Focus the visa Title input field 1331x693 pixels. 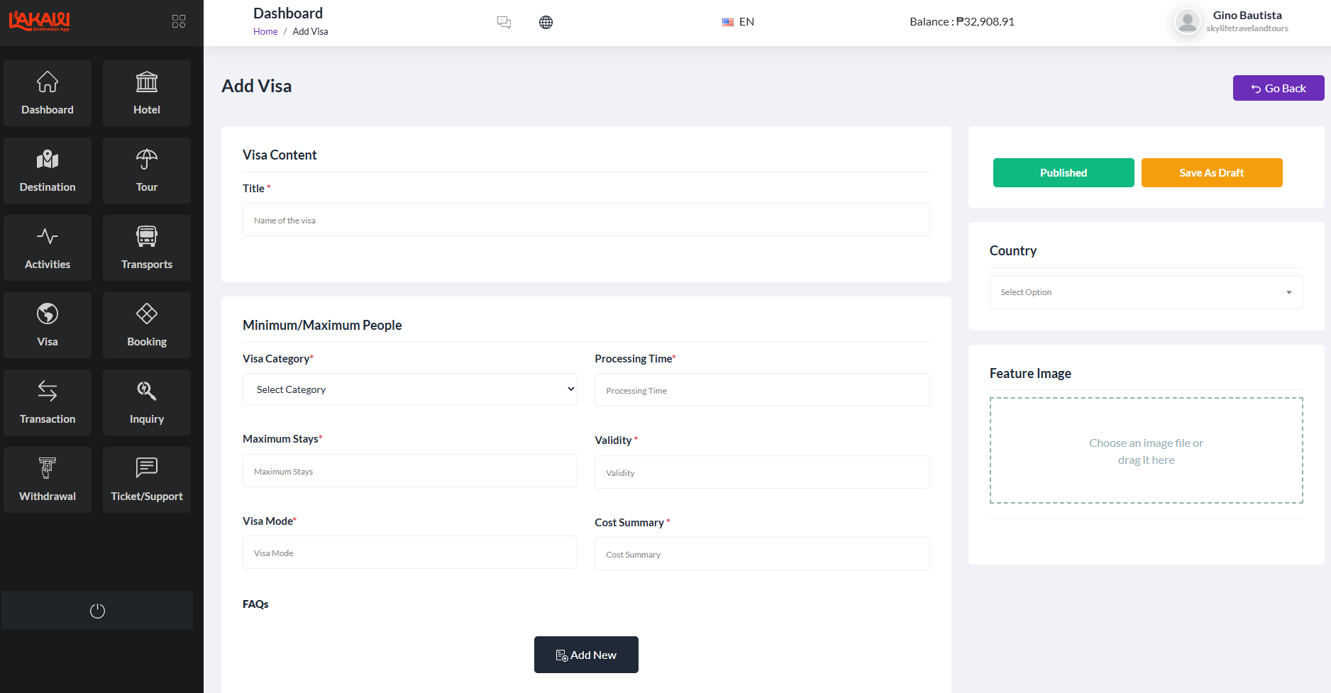[586, 220]
